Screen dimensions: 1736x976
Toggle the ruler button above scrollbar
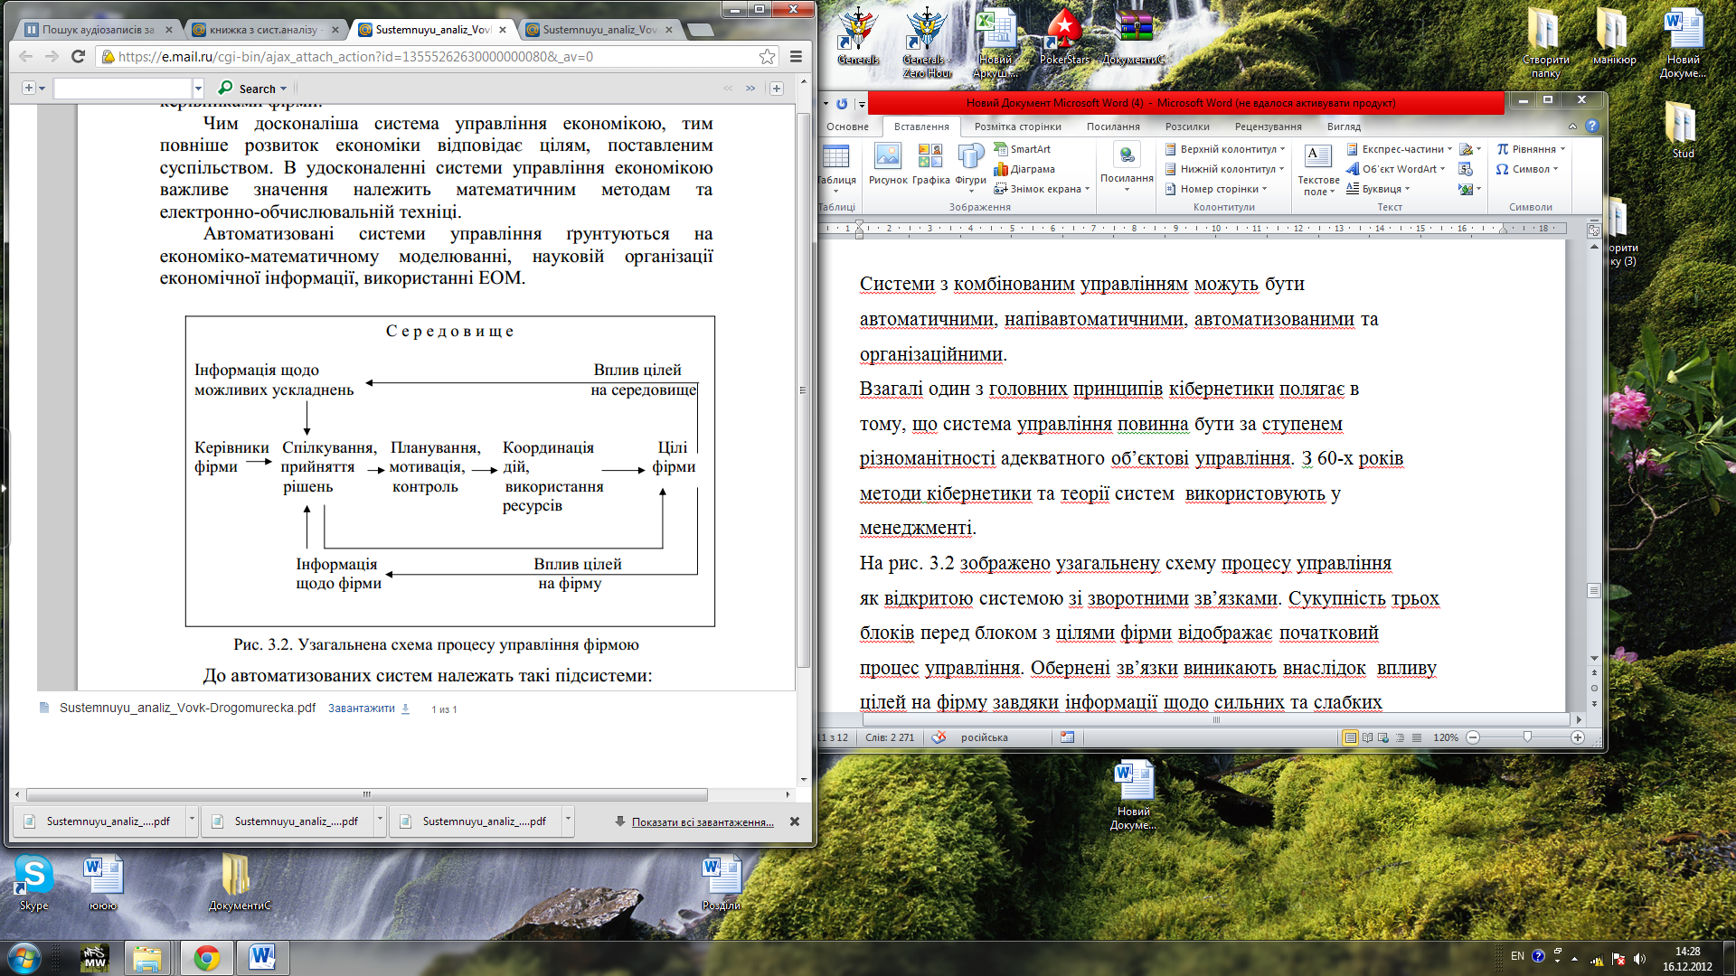click(x=1593, y=230)
